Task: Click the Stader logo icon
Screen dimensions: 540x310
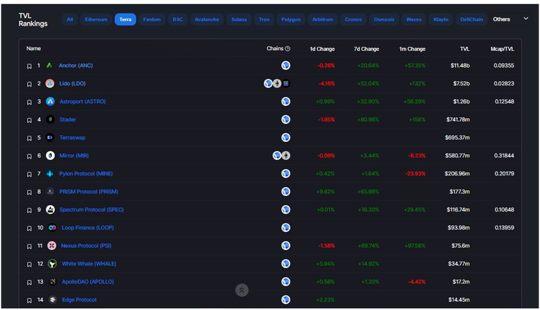Action: 50,120
